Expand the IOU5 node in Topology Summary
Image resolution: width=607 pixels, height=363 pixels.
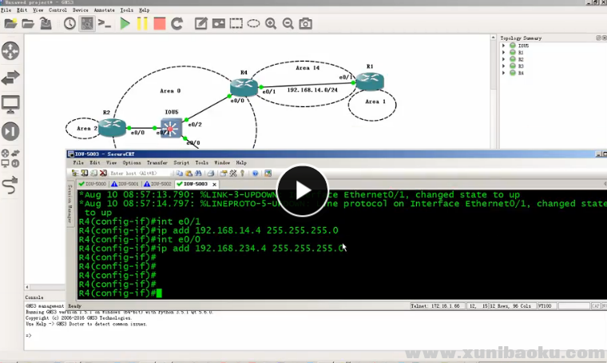(504, 46)
